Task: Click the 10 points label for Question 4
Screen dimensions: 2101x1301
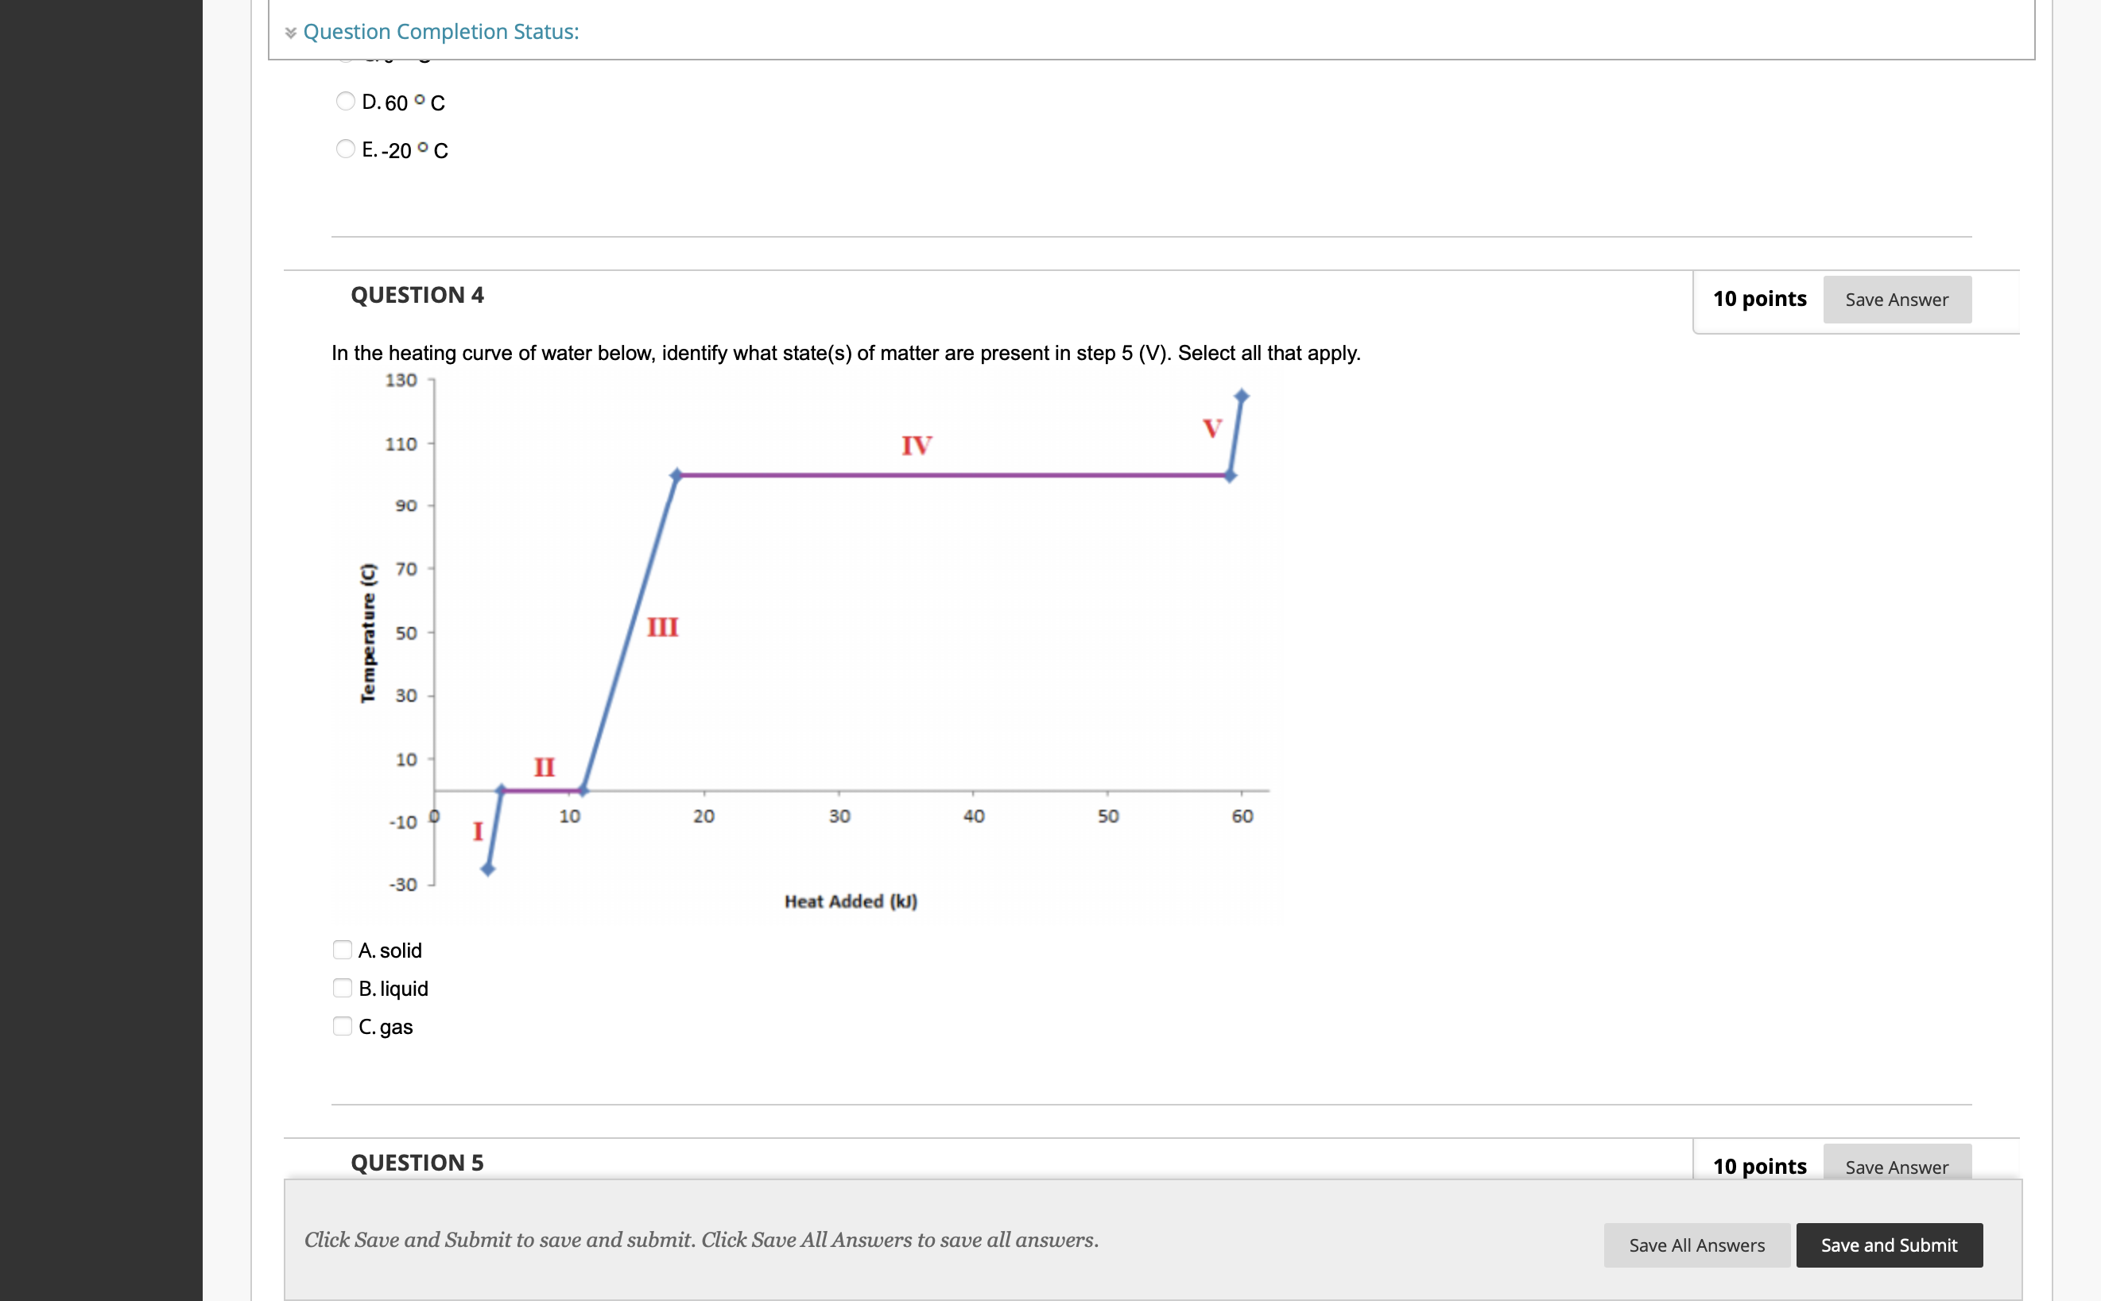Action: pyautogui.click(x=1758, y=299)
